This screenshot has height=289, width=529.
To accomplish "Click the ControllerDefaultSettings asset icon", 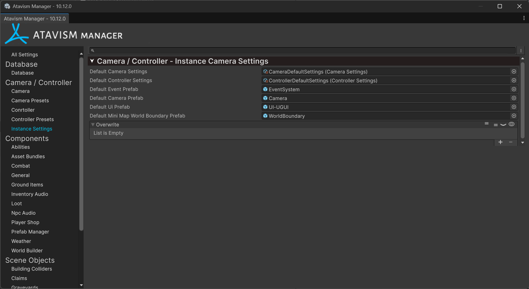I will [x=265, y=81].
